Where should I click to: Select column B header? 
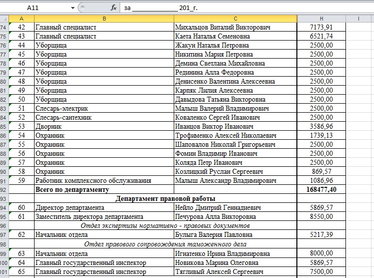click(x=104, y=19)
